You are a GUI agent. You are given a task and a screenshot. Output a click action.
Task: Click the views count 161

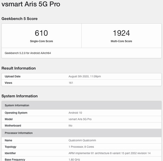click(71, 83)
